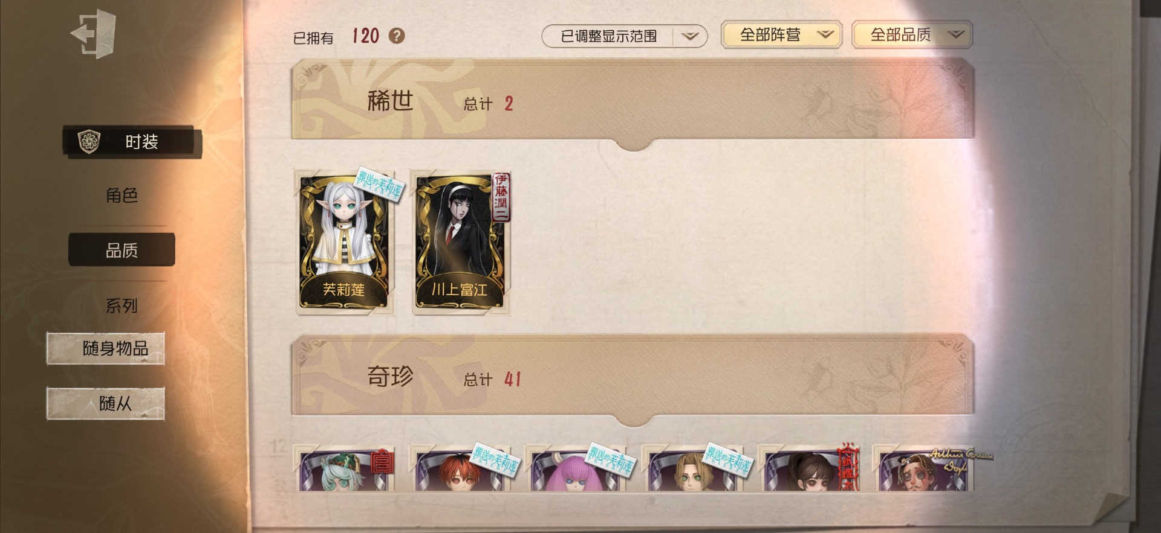Screen dimensions: 1161x533
Task: Select the 品质 sorting option
Action: point(122,250)
